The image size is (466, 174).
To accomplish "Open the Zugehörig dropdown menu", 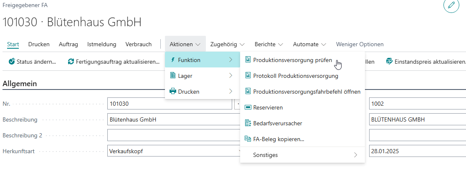I will (x=227, y=44).
